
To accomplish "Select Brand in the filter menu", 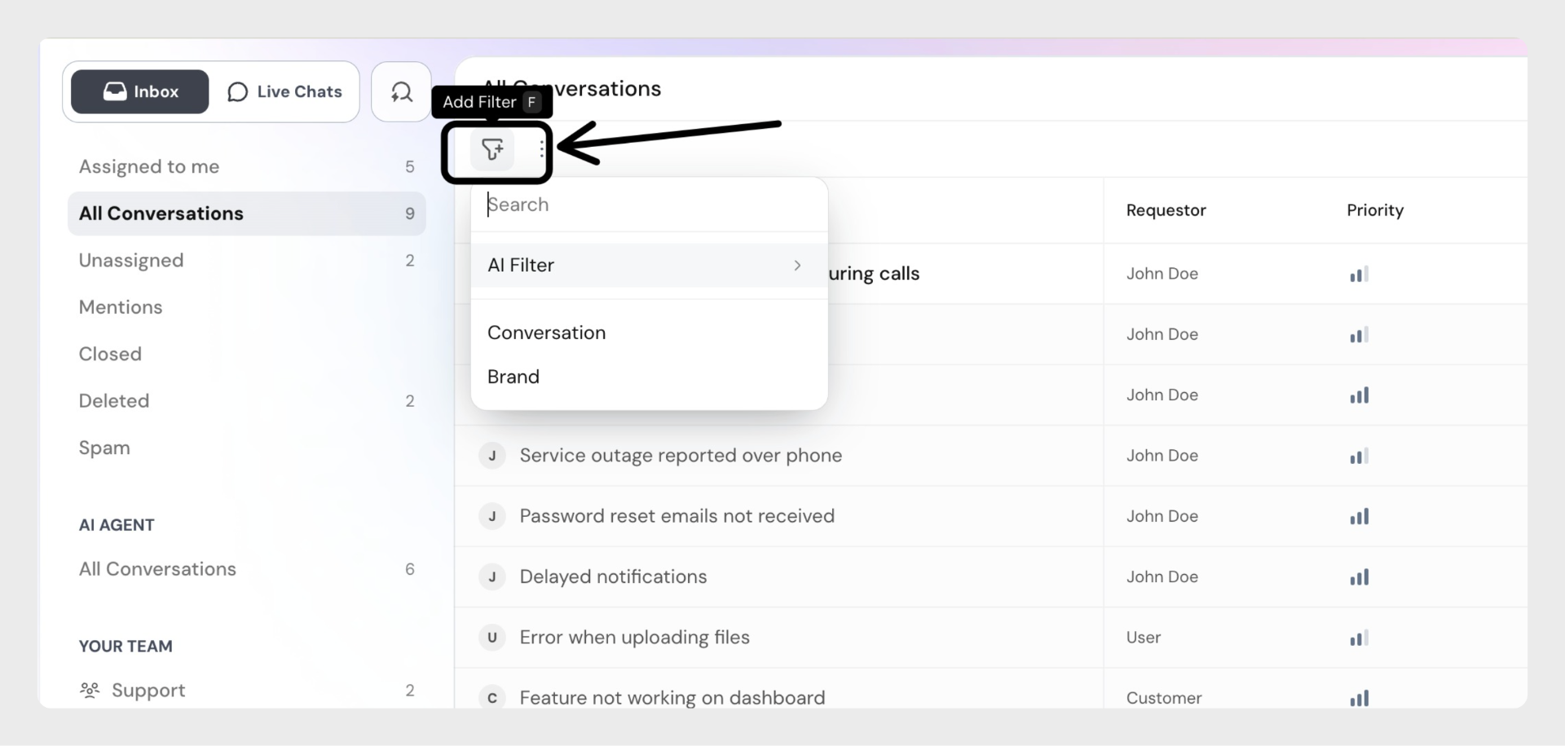I will point(514,377).
